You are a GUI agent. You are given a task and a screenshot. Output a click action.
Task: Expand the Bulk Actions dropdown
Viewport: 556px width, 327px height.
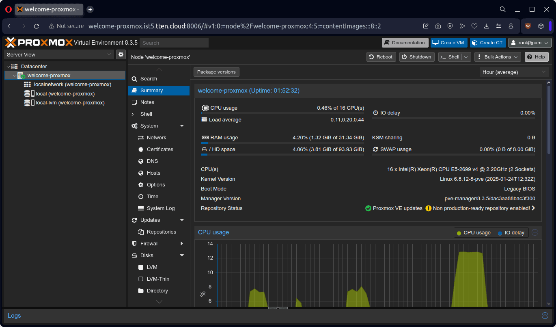[x=497, y=57]
